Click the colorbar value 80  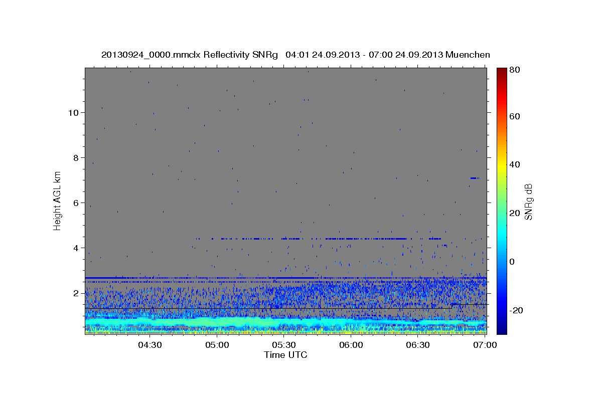click(516, 70)
